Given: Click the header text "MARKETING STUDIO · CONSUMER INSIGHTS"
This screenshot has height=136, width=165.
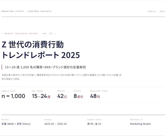Looking at the screenshot, I should point(26,11).
